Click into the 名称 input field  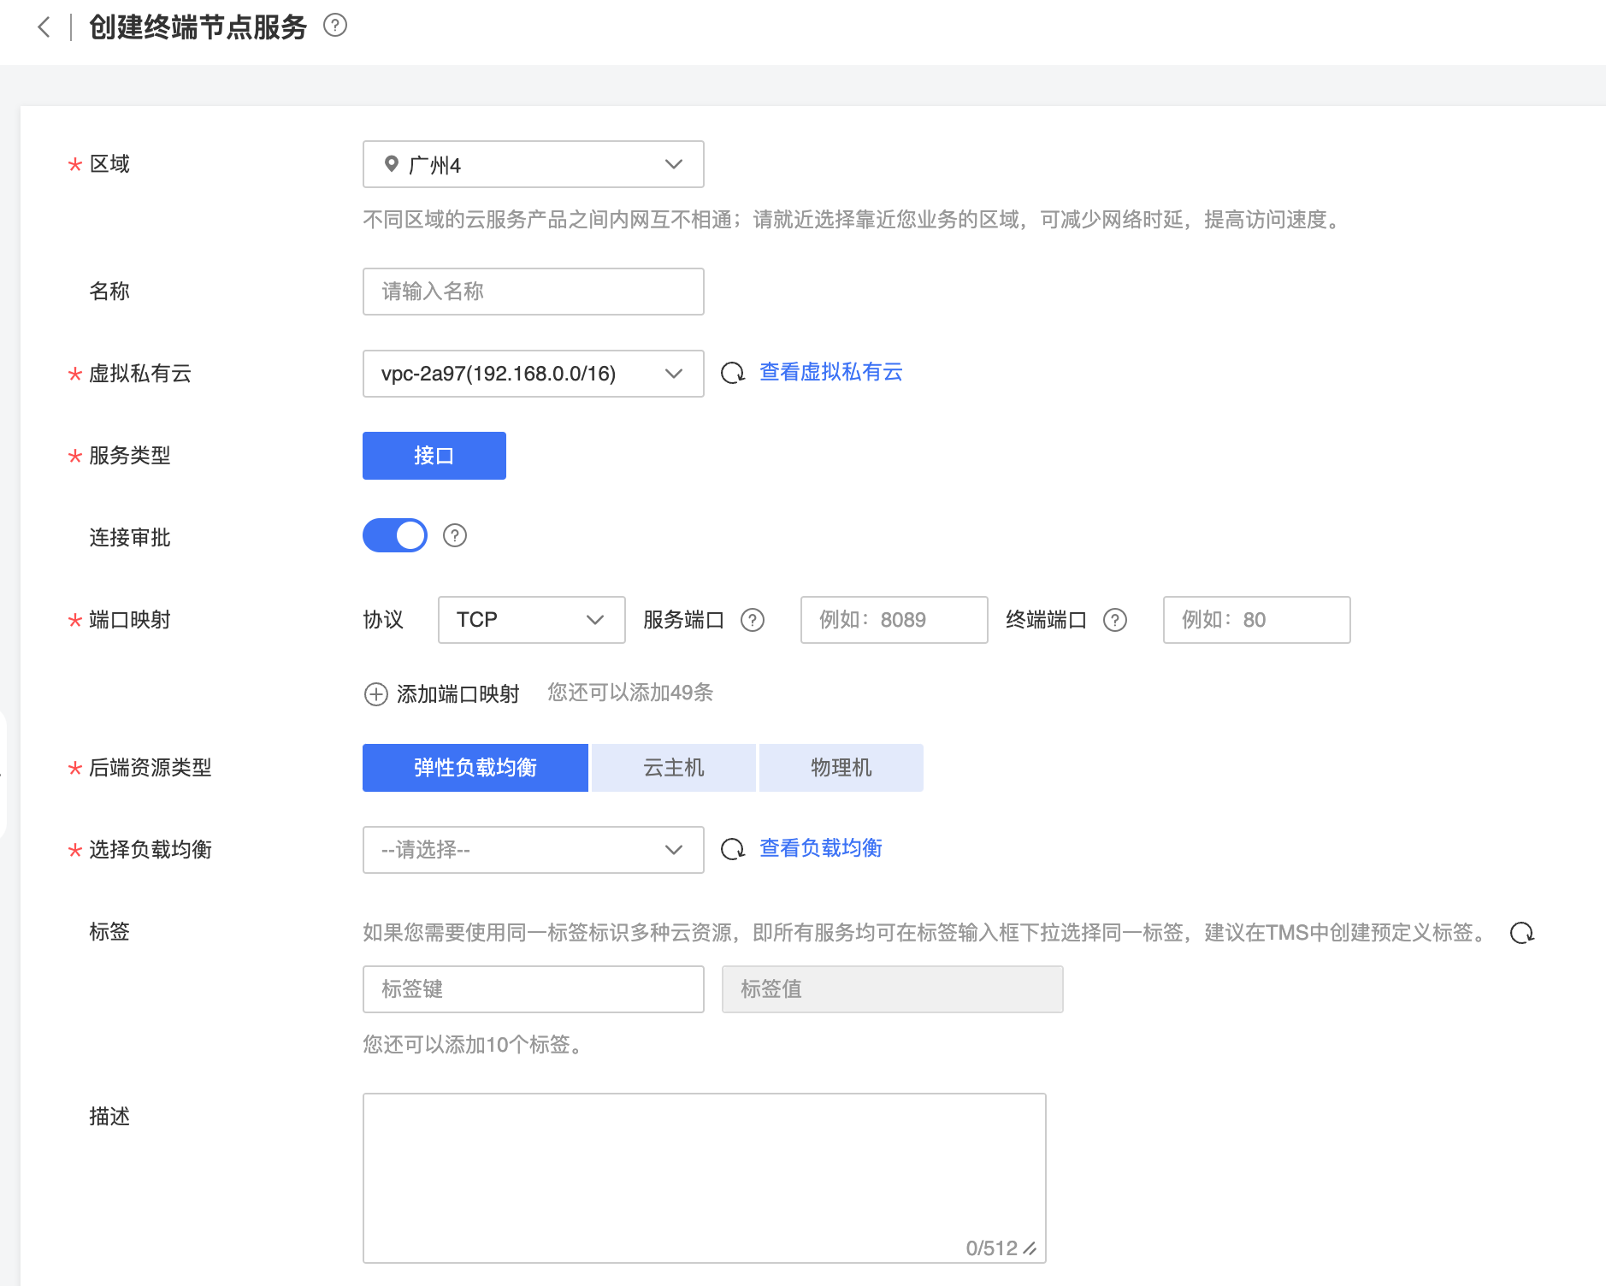click(x=533, y=292)
